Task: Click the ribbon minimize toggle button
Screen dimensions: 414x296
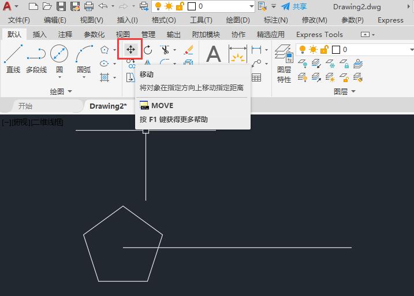Action: 365,34
